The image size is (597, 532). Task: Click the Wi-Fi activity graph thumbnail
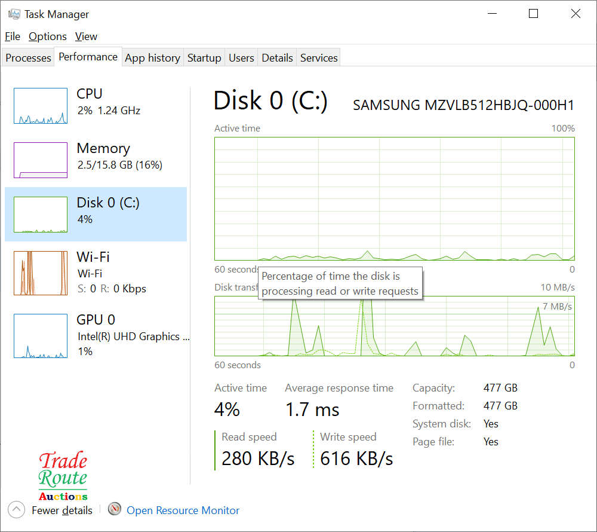tap(41, 273)
